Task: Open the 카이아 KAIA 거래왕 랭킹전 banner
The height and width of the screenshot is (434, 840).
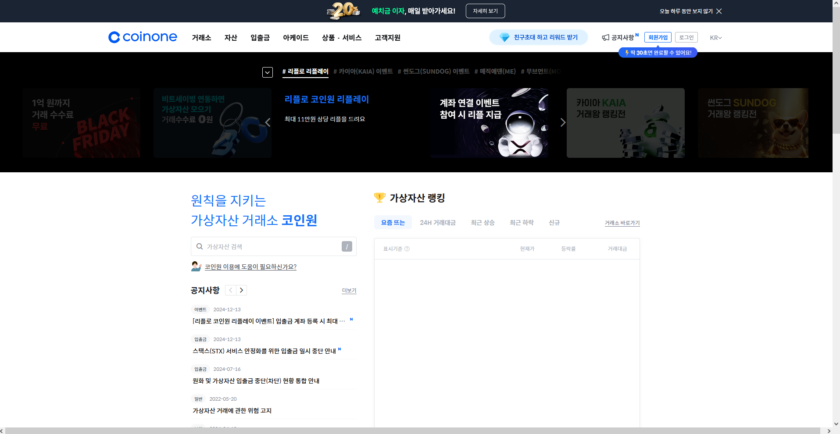Action: click(626, 123)
